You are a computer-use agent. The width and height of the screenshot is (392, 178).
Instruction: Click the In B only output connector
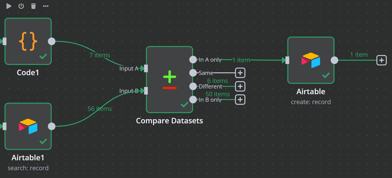tap(193, 99)
